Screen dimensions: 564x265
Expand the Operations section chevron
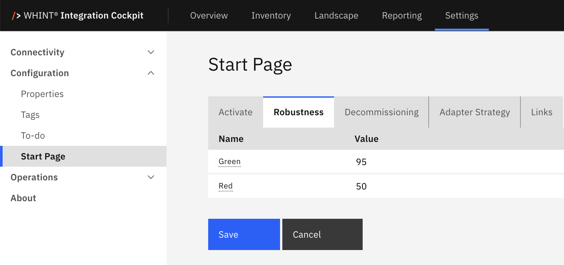[x=151, y=177]
